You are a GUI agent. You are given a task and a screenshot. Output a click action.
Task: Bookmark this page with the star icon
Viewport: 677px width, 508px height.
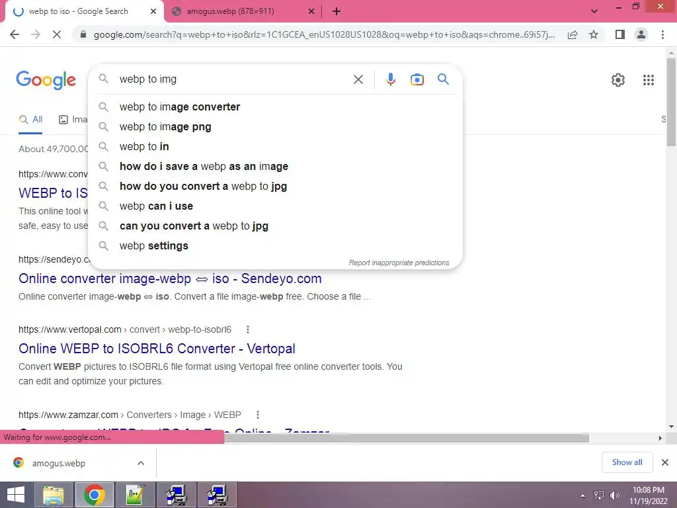[594, 34]
